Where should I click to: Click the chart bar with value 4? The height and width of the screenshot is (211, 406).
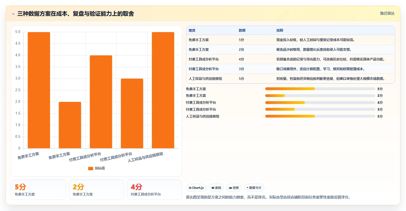pyautogui.click(x=101, y=102)
